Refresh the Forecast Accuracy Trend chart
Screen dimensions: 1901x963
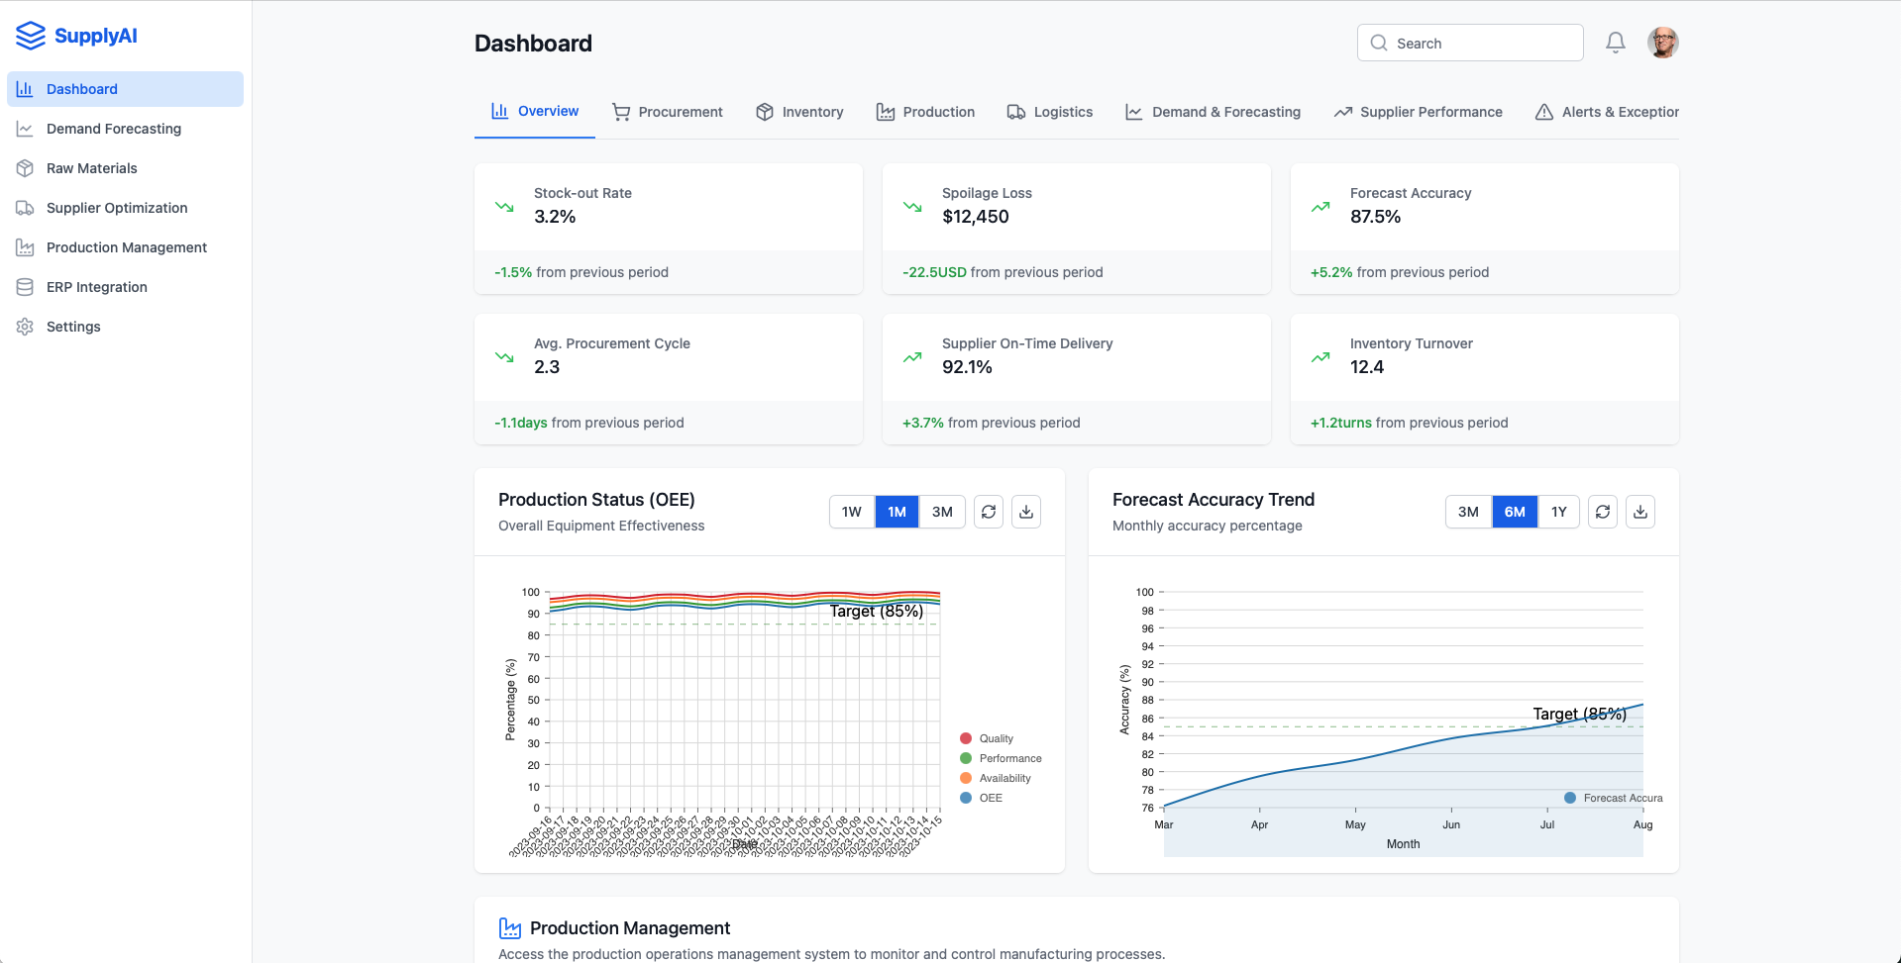pos(1602,512)
